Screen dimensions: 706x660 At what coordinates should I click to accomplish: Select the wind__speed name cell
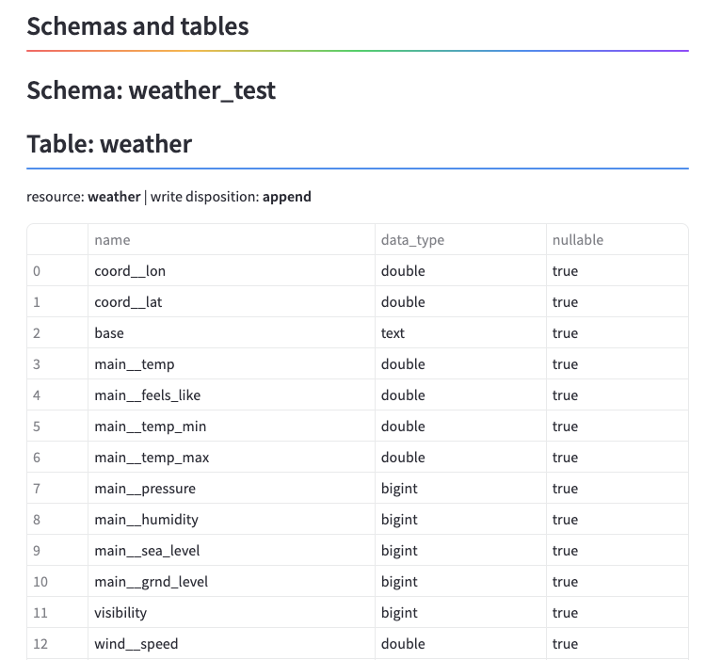tap(232, 643)
